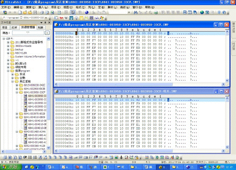
Task: Expand the backup folder node
Action: [x=8, y=49]
